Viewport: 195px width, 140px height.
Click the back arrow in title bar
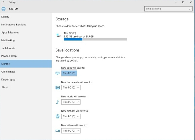(3, 2)
